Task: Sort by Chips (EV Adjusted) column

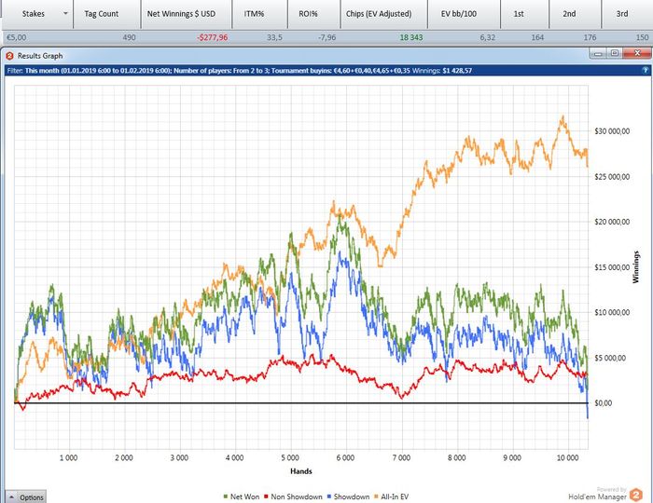Action: coord(379,14)
